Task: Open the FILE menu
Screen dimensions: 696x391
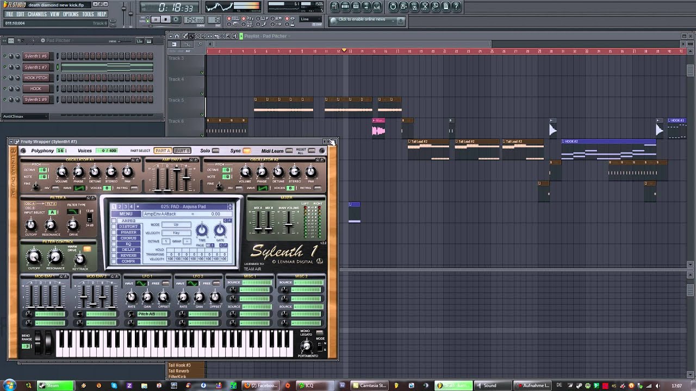Action: pos(9,14)
